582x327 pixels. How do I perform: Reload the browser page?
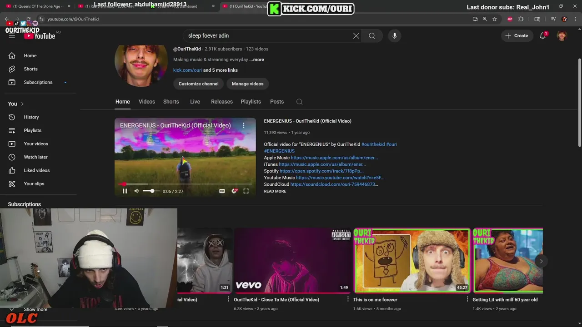[x=28, y=19]
